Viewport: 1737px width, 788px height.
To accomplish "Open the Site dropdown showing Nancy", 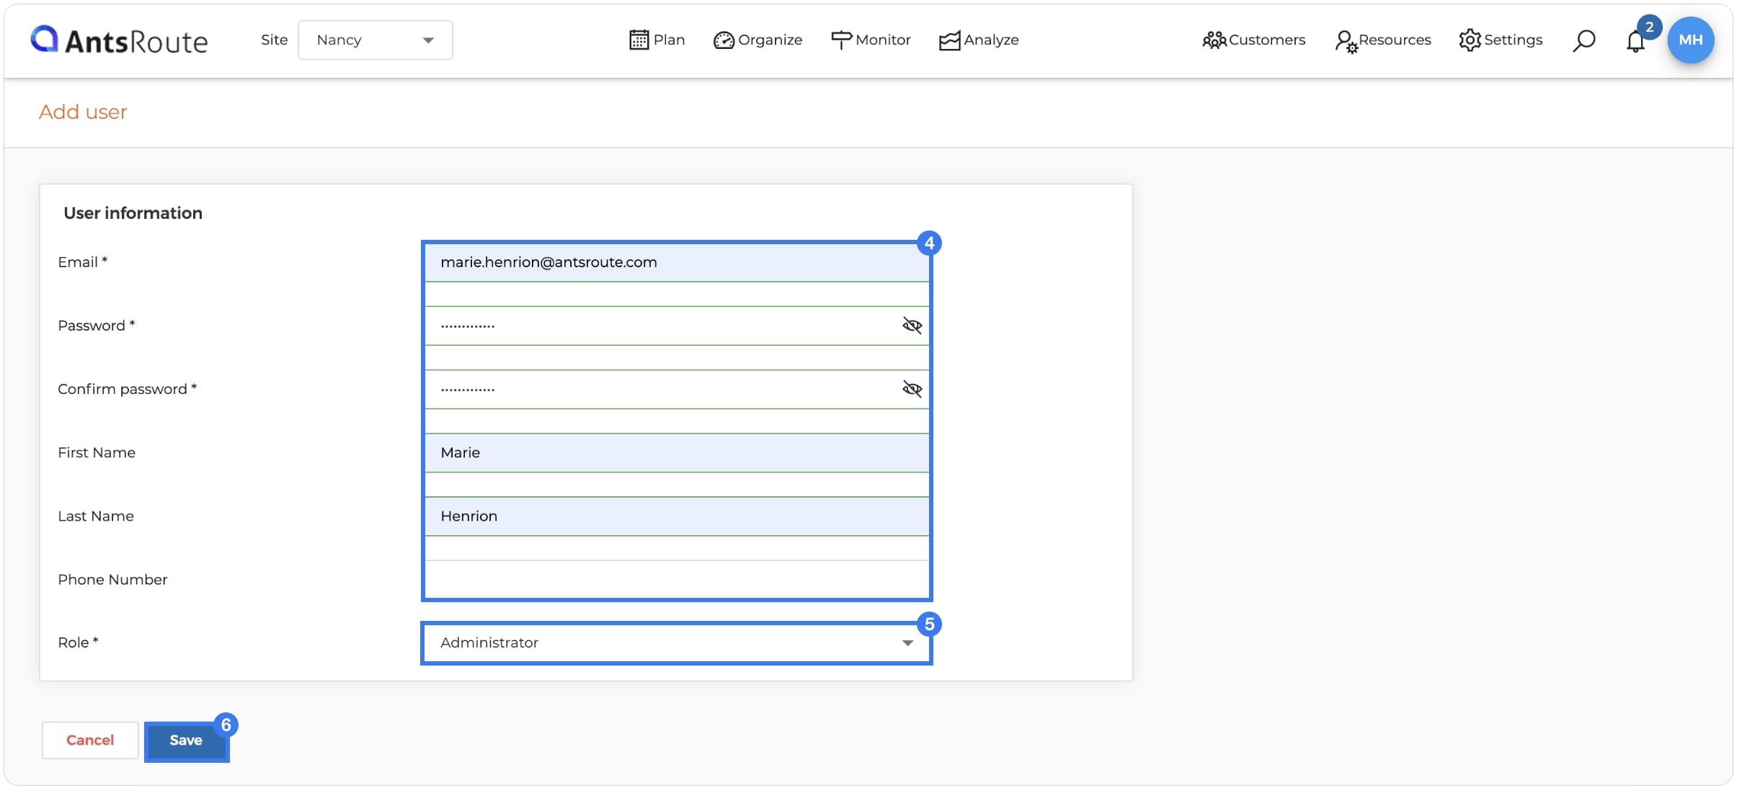I will 375,40.
